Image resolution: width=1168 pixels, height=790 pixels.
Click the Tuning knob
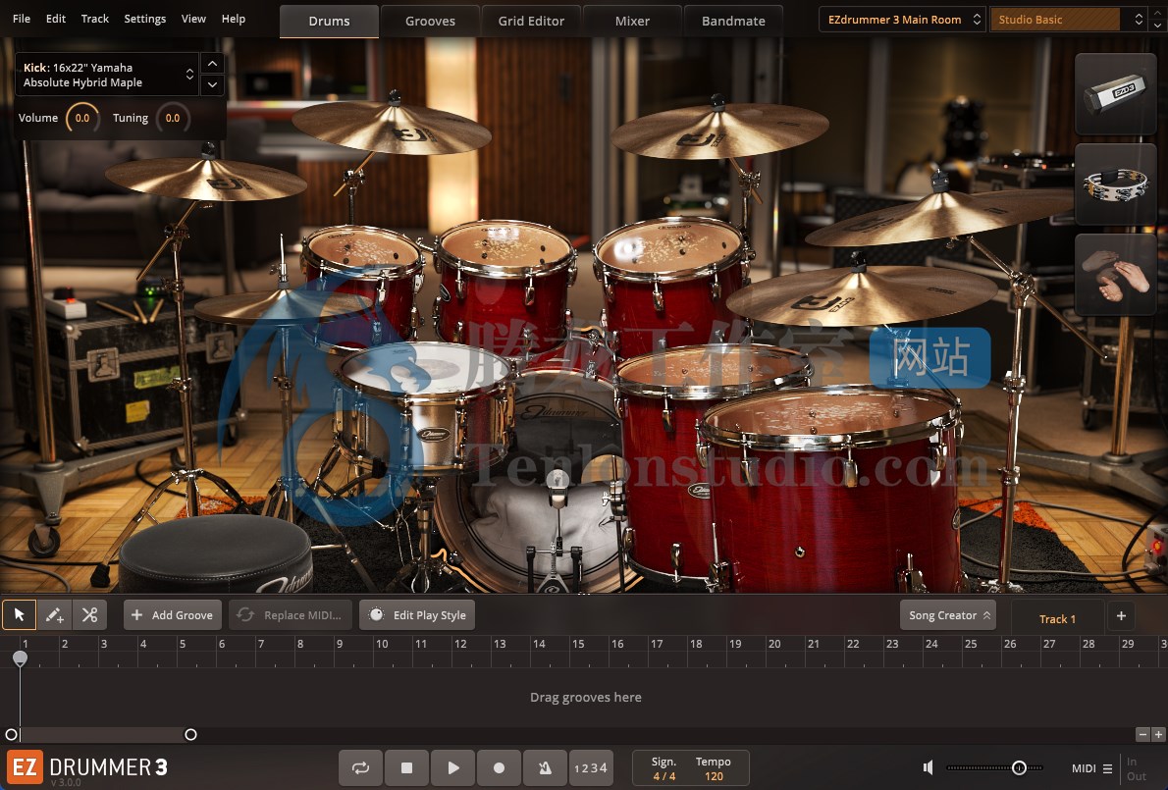coord(173,118)
